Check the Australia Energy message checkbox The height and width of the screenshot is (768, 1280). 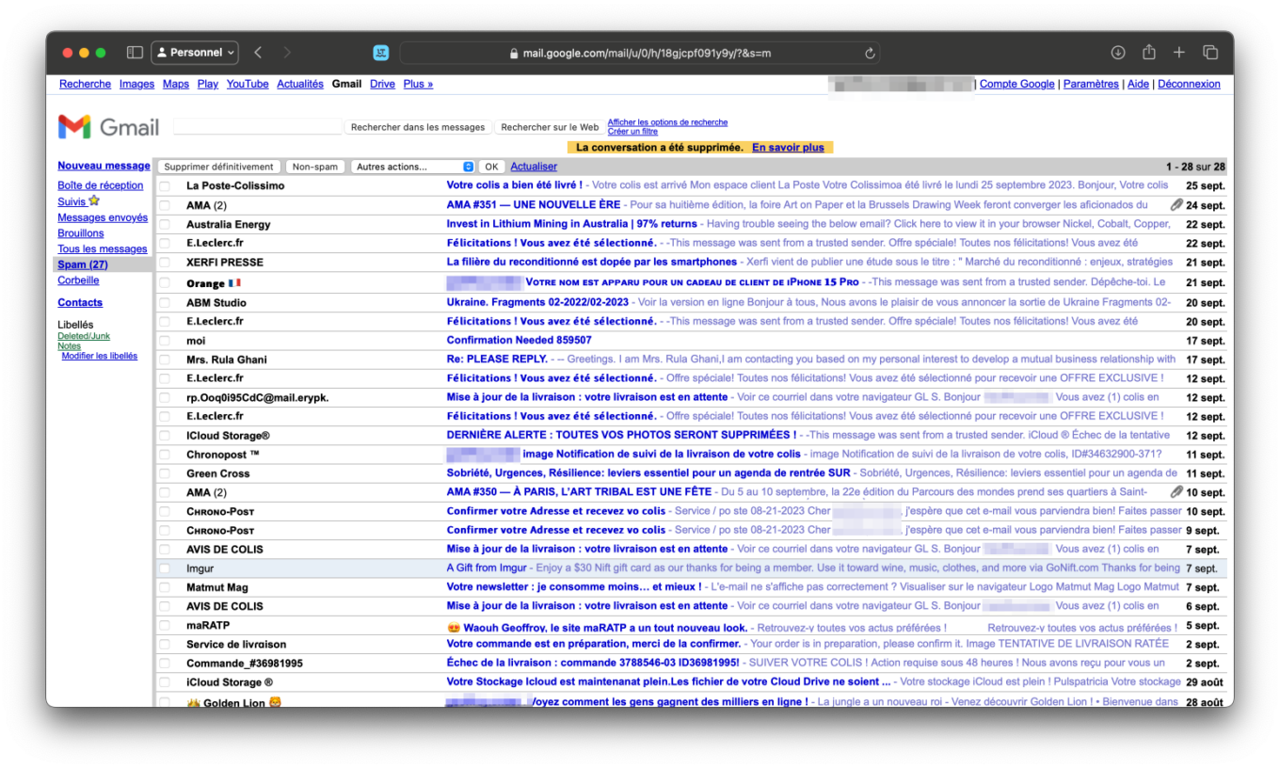click(165, 224)
